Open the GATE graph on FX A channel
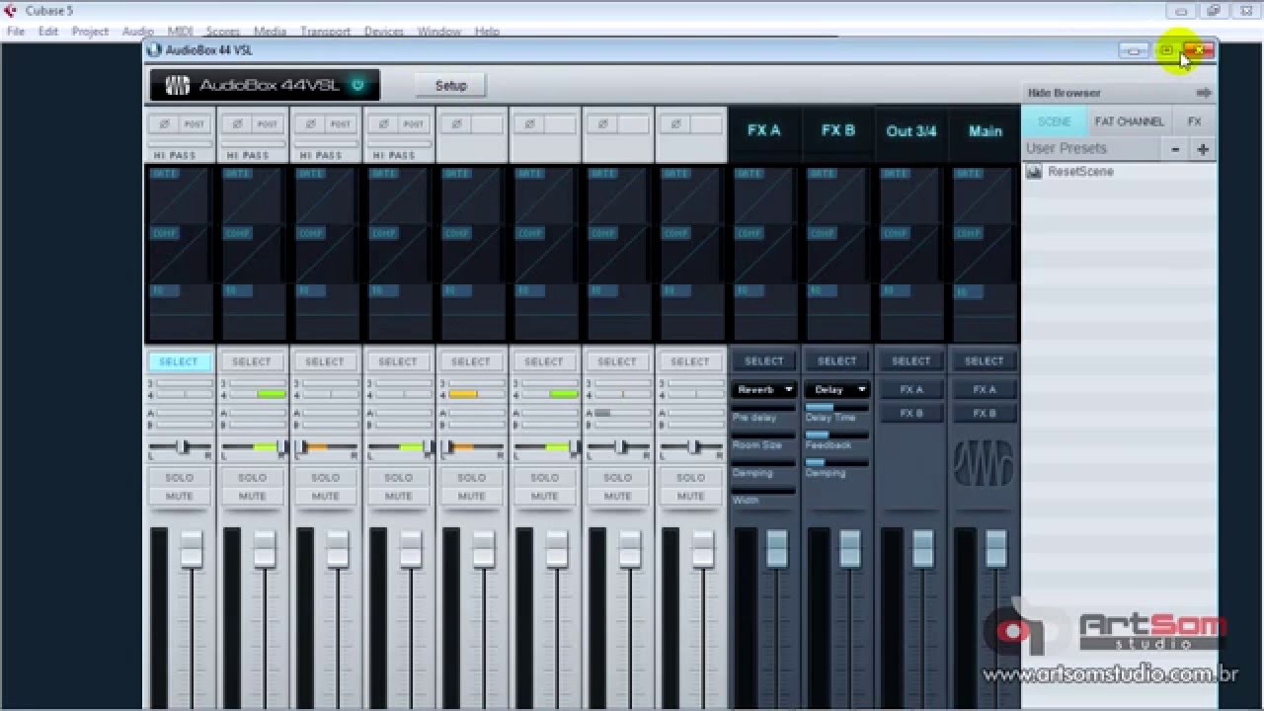This screenshot has height=711, width=1264. point(763,196)
